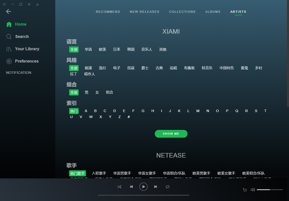The width and height of the screenshot is (289, 201).
Task: Select 音乐人 language filter
Action: [147, 49]
